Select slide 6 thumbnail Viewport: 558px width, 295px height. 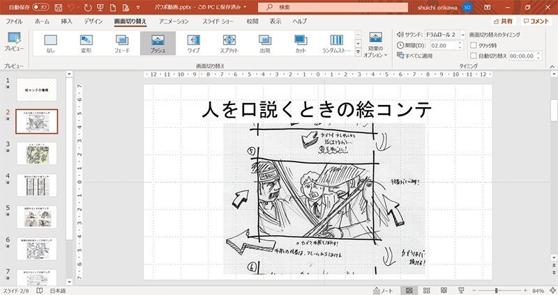click(37, 249)
